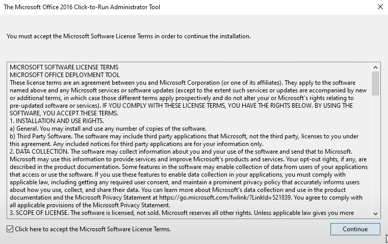Viewport: 388px width, 244px height.
Task: Click the dialog title bar text
Action: pos(82,7)
